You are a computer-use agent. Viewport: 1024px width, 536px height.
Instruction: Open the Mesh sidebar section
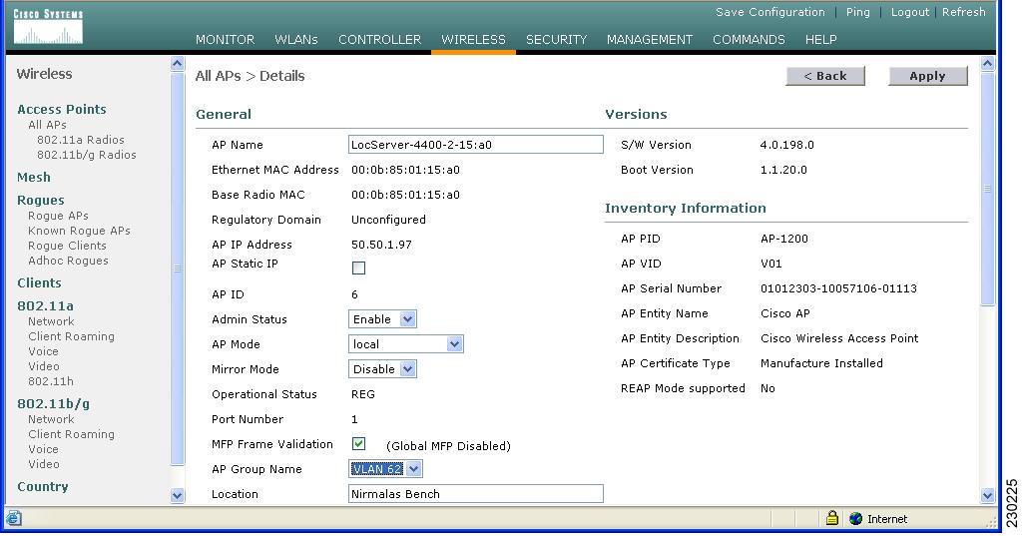click(33, 177)
